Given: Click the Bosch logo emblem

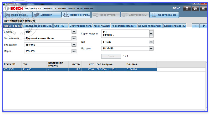Looking at the screenshot, I should pyautogui.click(x=7, y=8).
